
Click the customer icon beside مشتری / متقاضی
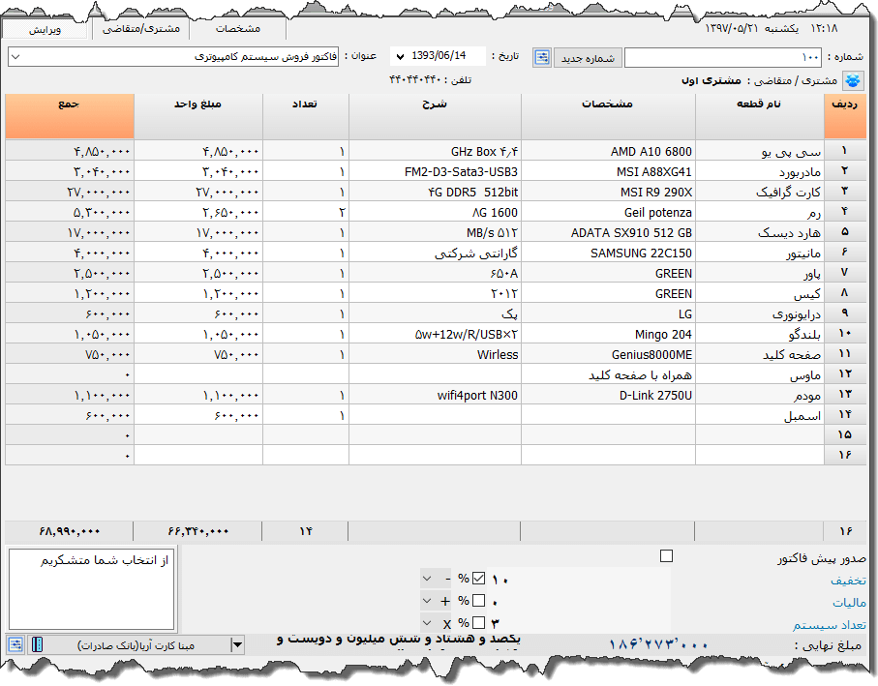(x=853, y=81)
